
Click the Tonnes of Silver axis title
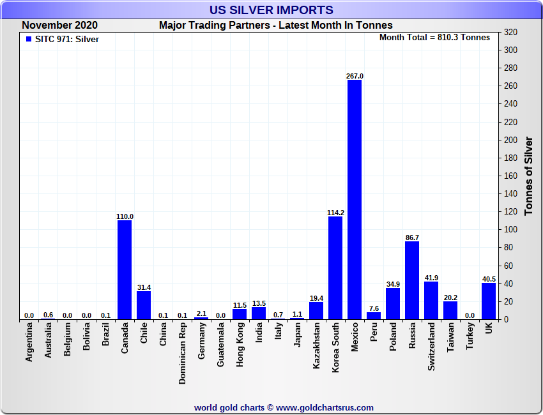528,176
